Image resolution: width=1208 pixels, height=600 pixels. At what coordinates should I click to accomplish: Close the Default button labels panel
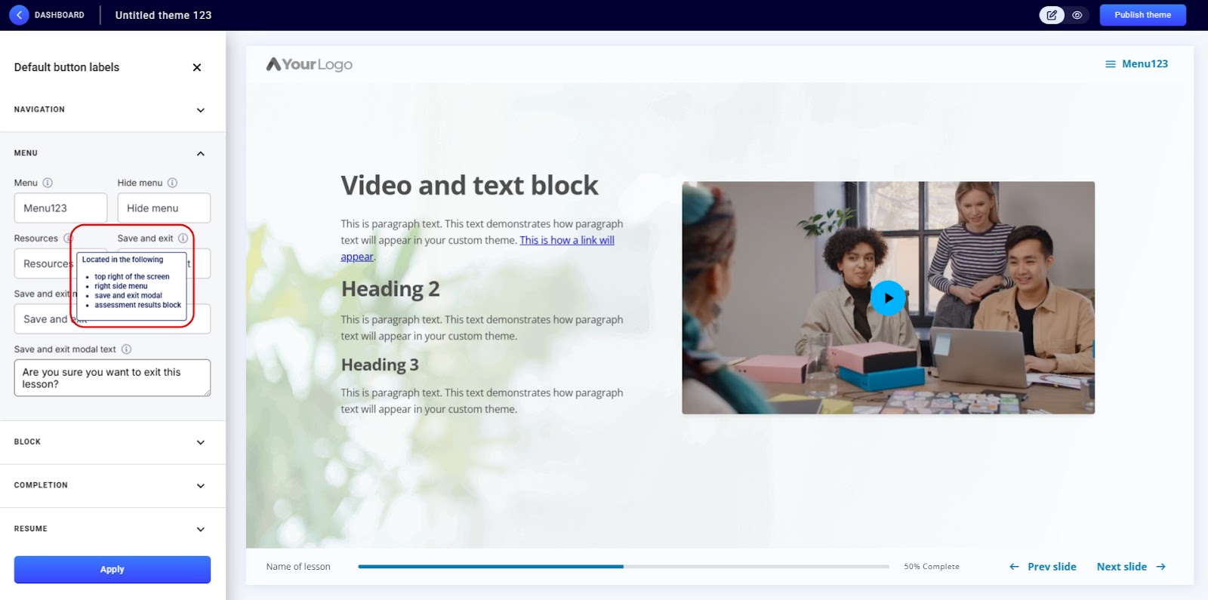[197, 67]
